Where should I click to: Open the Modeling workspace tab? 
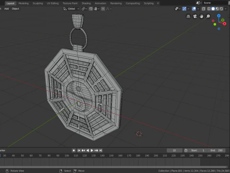[23, 3]
